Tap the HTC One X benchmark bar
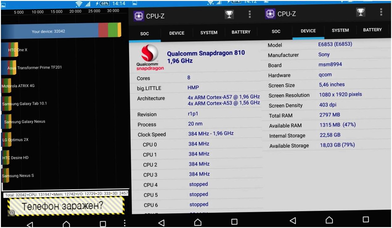392x228 pixels. coord(10,50)
